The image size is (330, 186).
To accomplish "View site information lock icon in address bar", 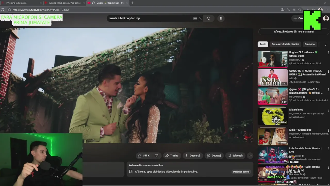I will 10,10.
